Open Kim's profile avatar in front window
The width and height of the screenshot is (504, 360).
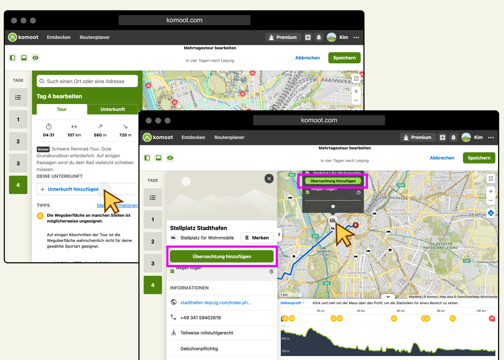tap(466, 138)
